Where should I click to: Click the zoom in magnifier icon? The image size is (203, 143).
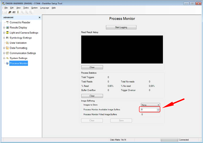pos(22,12)
